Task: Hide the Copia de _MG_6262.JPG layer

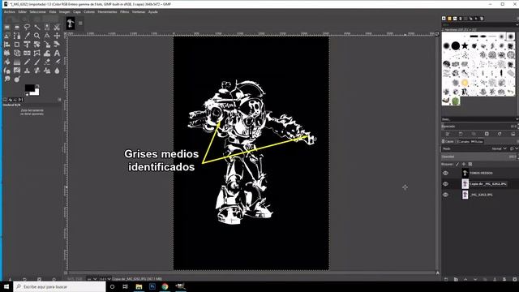Action: pyautogui.click(x=445, y=184)
